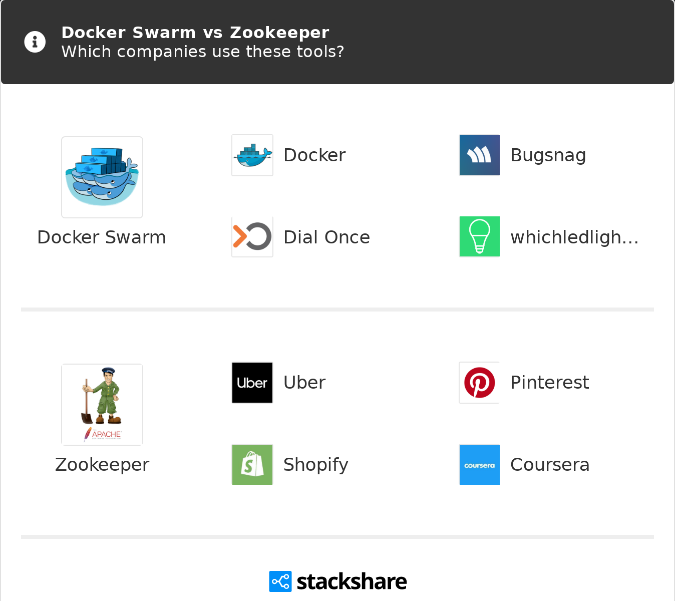Open the Coursera text link
Viewport: 675px width, 601px height.
click(550, 465)
